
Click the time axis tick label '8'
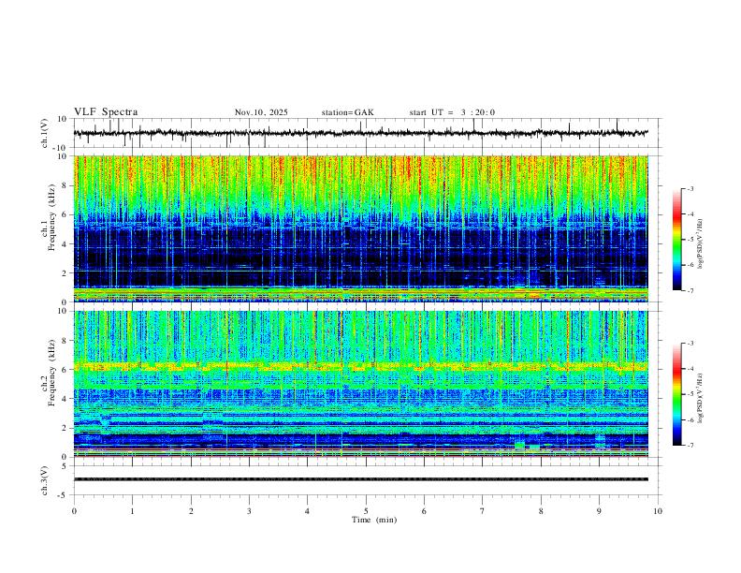[541, 511]
